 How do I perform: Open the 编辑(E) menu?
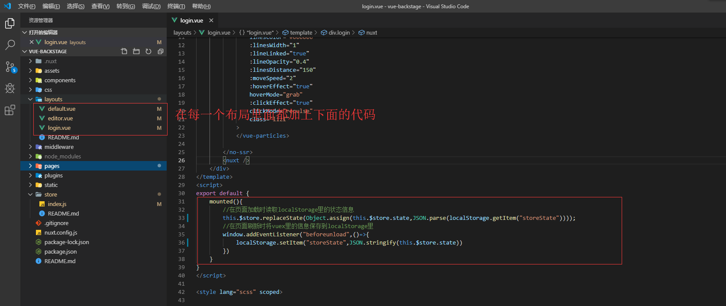click(51, 6)
